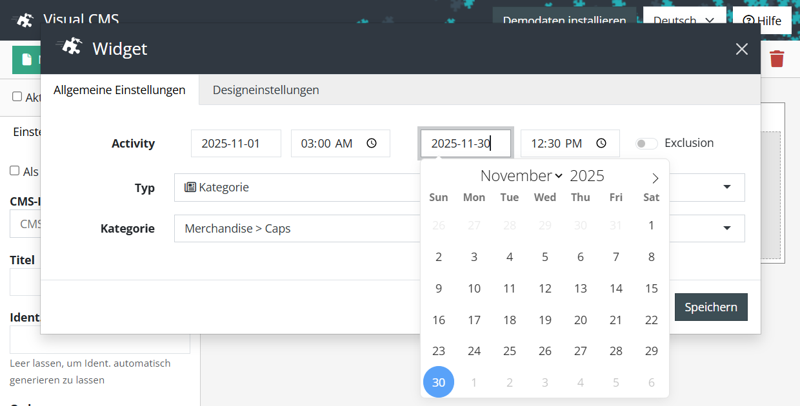The height and width of the screenshot is (406, 800).
Task: Check the Als checkbox in the left panel
Action: pos(14,171)
